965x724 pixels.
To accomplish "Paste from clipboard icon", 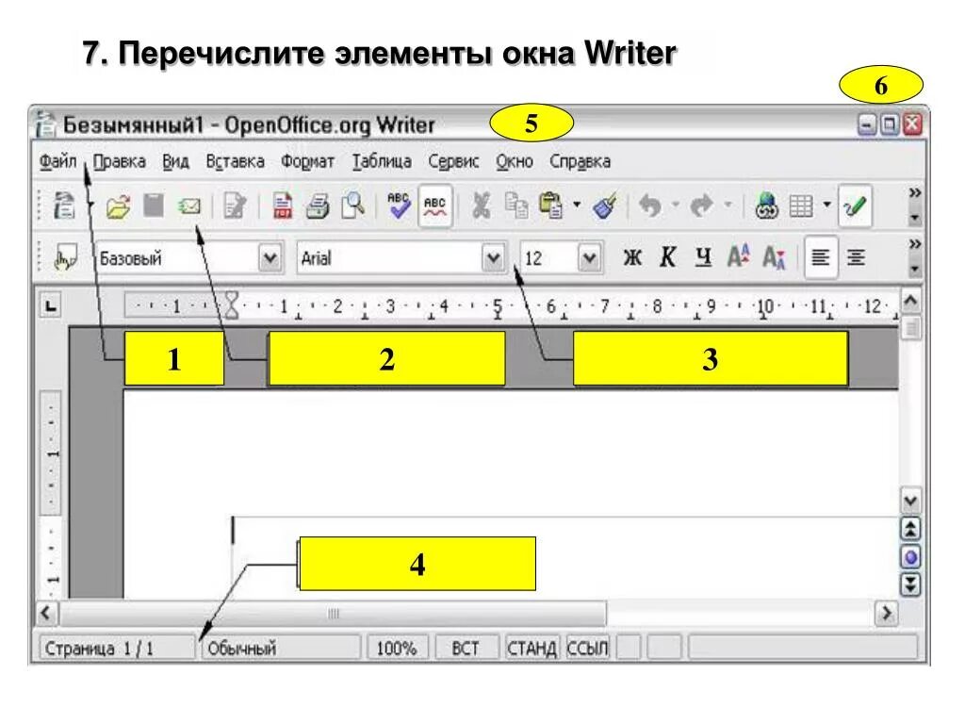I will coord(550,206).
